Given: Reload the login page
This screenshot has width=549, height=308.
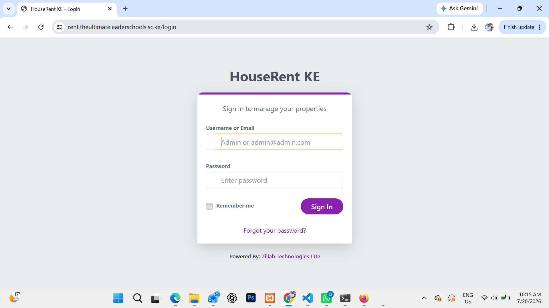Looking at the screenshot, I should [41, 27].
